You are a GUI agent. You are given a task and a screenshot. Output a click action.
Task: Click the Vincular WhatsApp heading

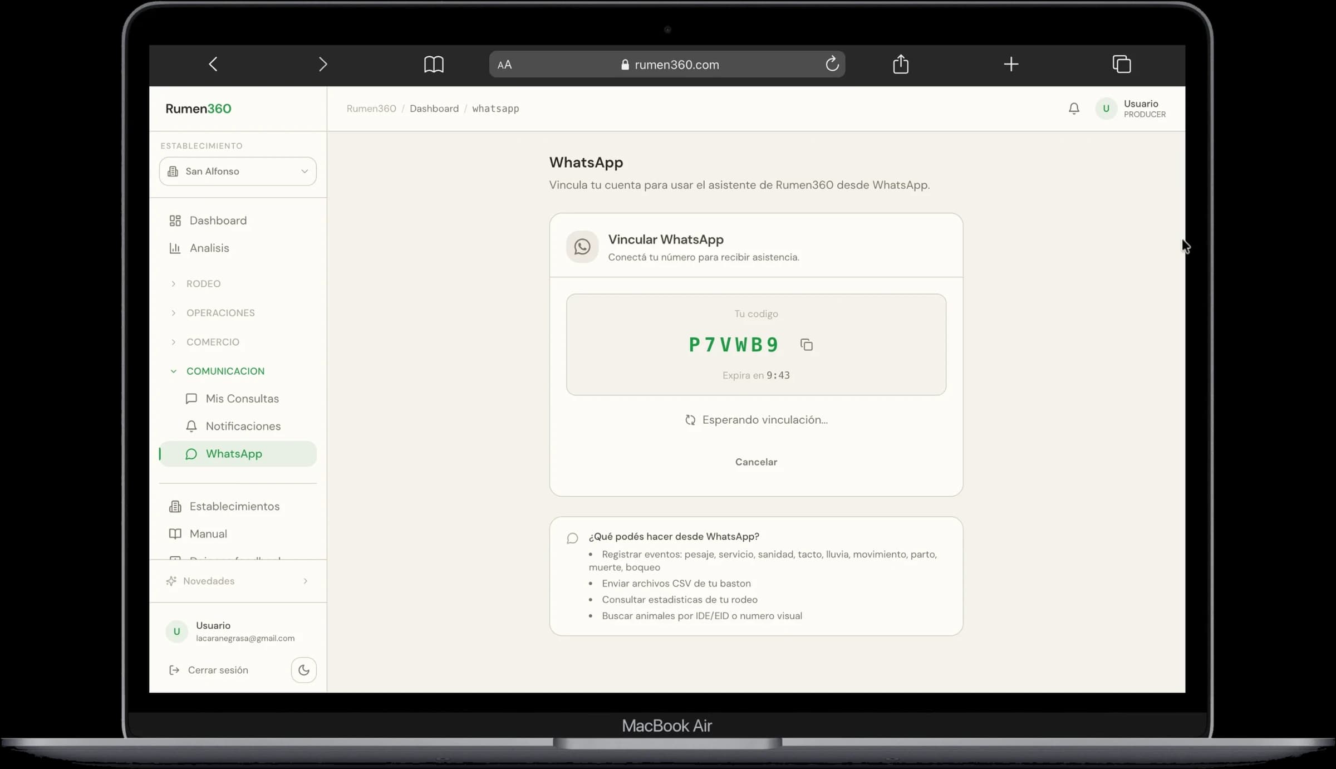666,239
